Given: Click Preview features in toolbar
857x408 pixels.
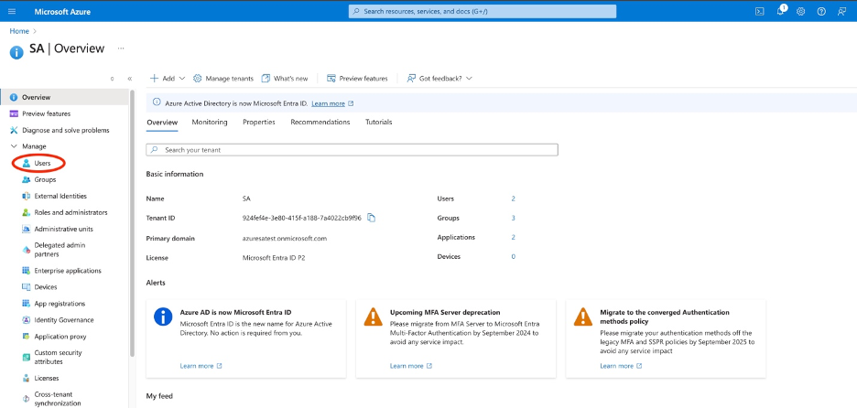Looking at the screenshot, I should pyautogui.click(x=357, y=79).
